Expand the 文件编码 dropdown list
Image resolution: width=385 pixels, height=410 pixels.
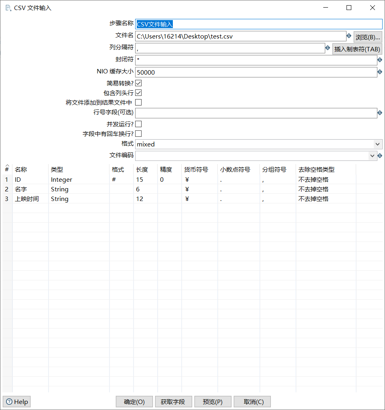coord(372,156)
